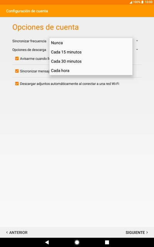Viewport: 154px width, 247px height.
Task: Tap the signal strength icon
Action: pos(131,2)
